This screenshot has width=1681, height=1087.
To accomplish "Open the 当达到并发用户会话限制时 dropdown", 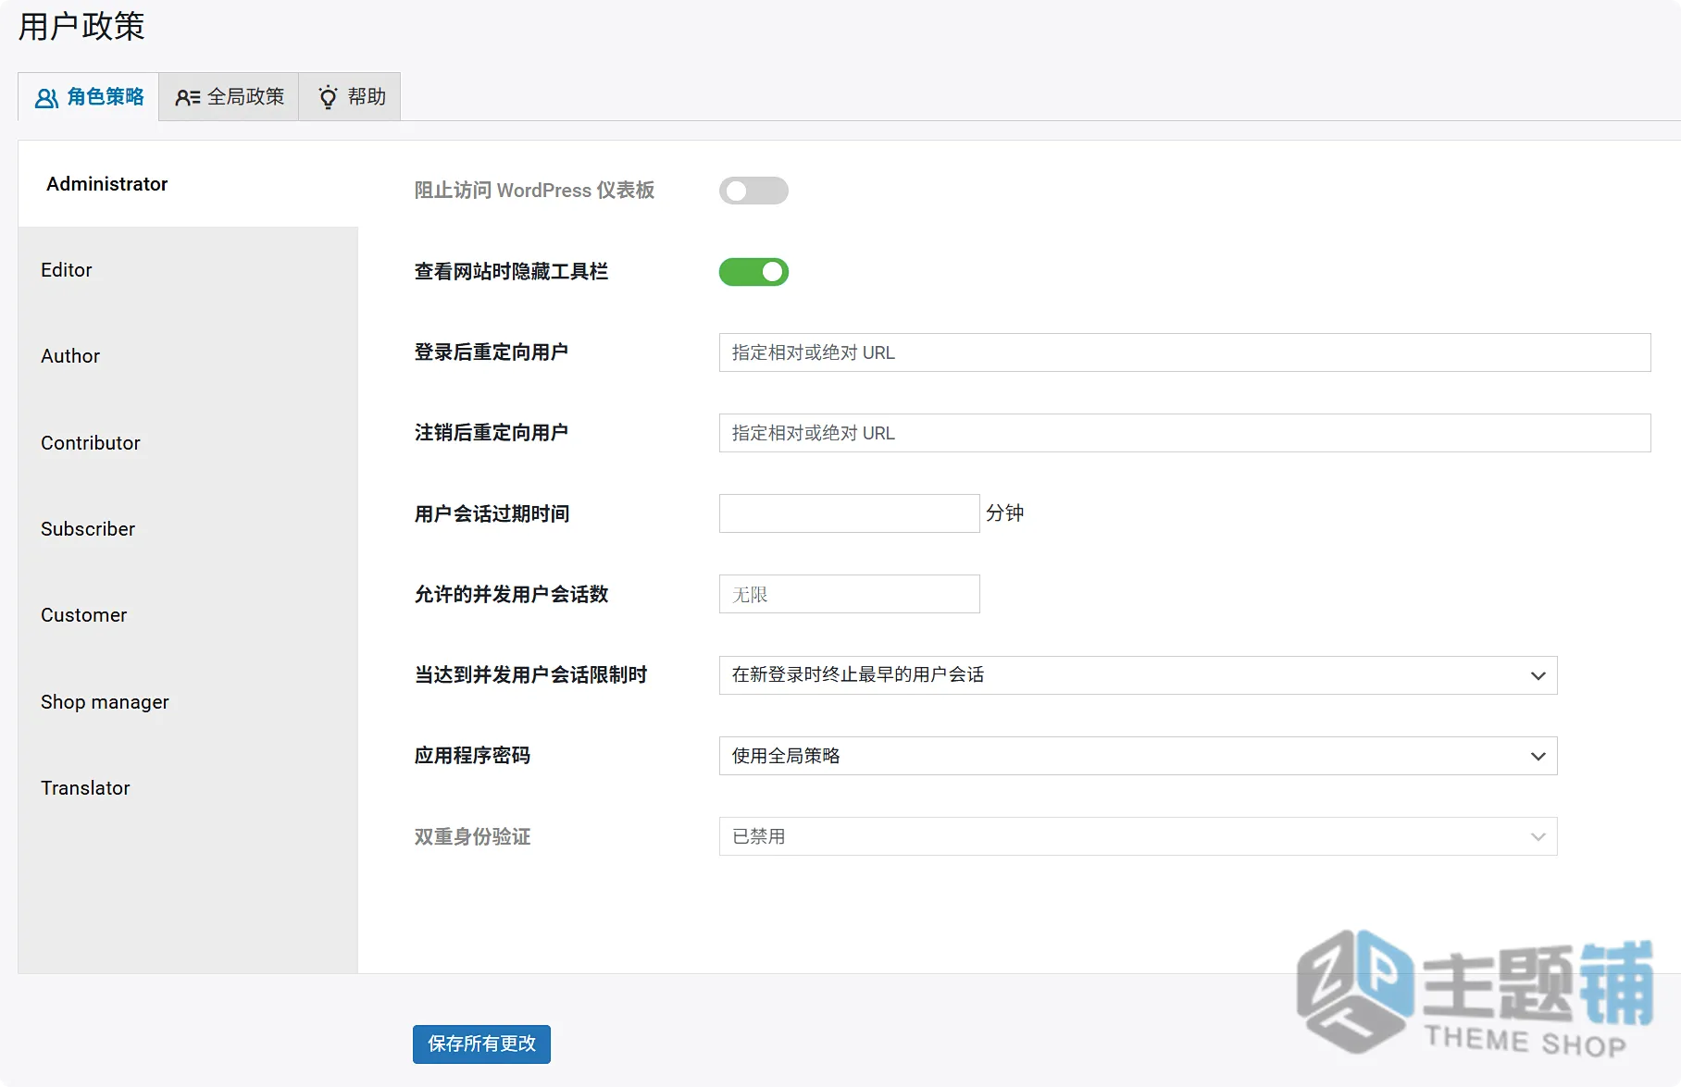I will click(x=1138, y=675).
